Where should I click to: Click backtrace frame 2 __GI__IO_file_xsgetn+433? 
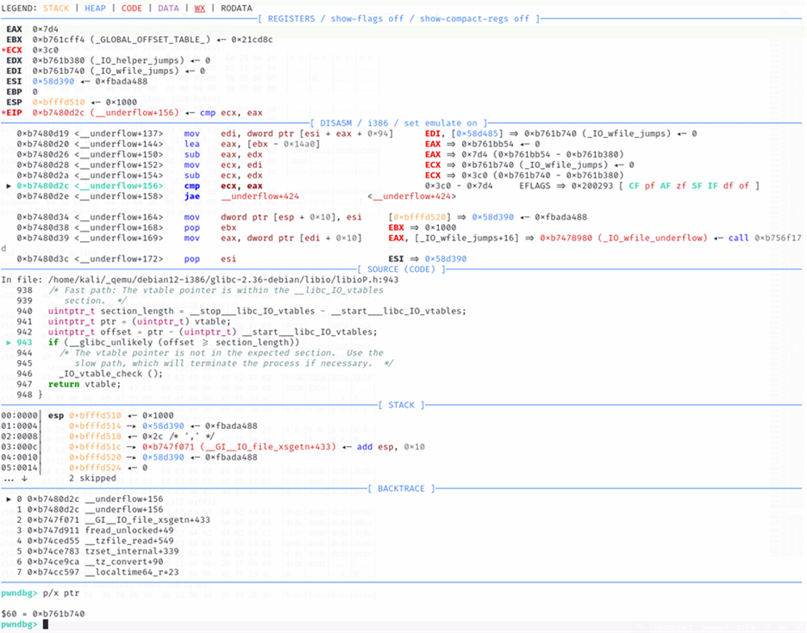[113, 520]
